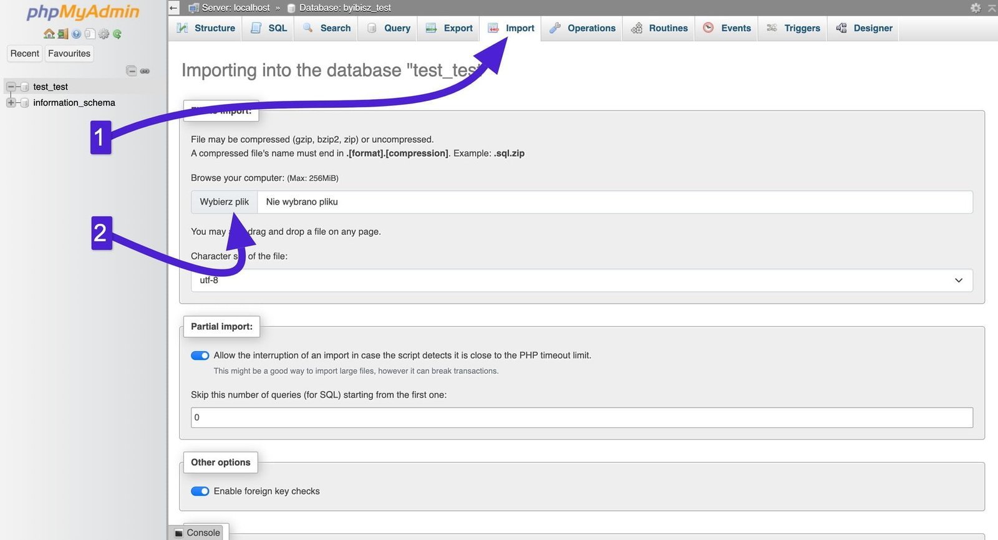Open the Console panel at bottom
The image size is (998, 540).
click(198, 533)
